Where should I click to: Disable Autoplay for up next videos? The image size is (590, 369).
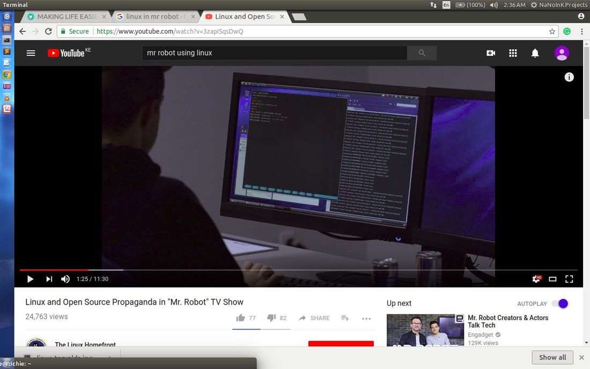pos(561,304)
